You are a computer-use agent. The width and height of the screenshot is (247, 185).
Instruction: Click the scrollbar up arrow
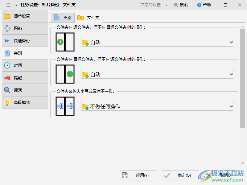click(x=242, y=27)
